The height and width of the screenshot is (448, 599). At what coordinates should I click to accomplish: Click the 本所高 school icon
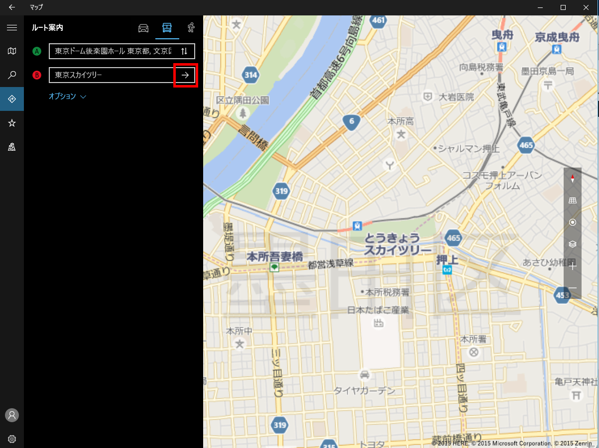pyautogui.click(x=401, y=134)
